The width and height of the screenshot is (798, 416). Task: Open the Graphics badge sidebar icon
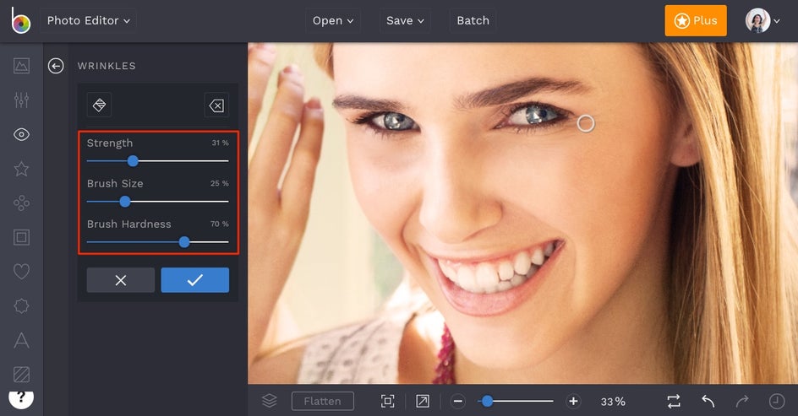point(21,305)
